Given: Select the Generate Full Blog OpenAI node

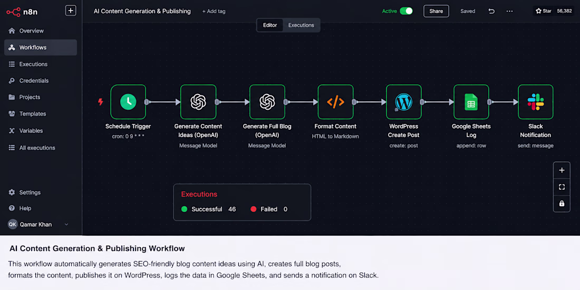Looking at the screenshot, I should 267,102.
